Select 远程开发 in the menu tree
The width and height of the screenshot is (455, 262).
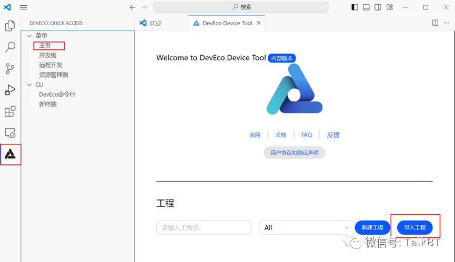(x=51, y=65)
